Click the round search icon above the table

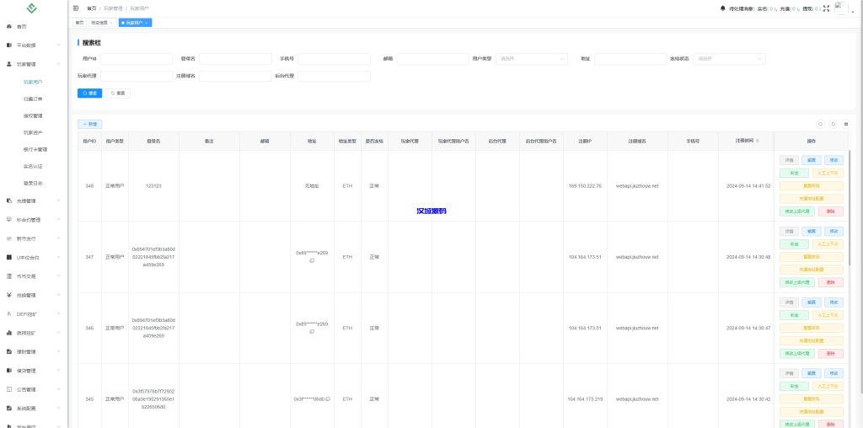822,124
